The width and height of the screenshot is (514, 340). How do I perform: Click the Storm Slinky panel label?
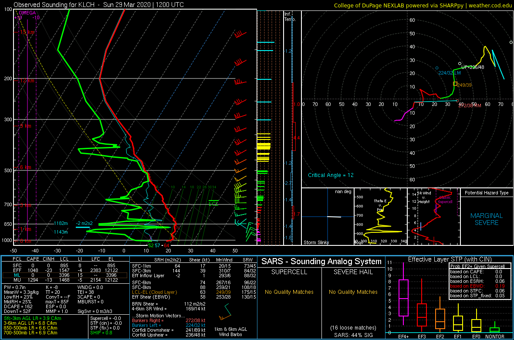pos(316,242)
